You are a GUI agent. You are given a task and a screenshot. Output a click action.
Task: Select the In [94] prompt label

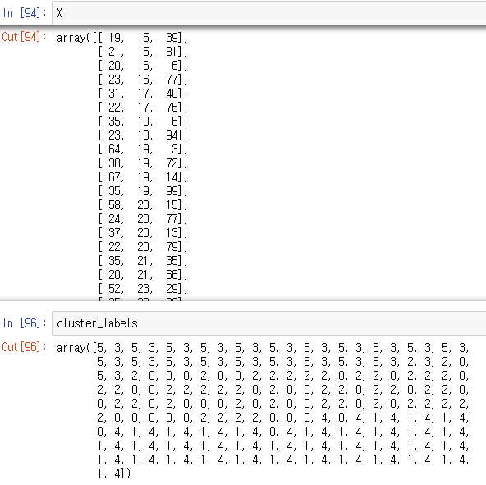coord(25,13)
